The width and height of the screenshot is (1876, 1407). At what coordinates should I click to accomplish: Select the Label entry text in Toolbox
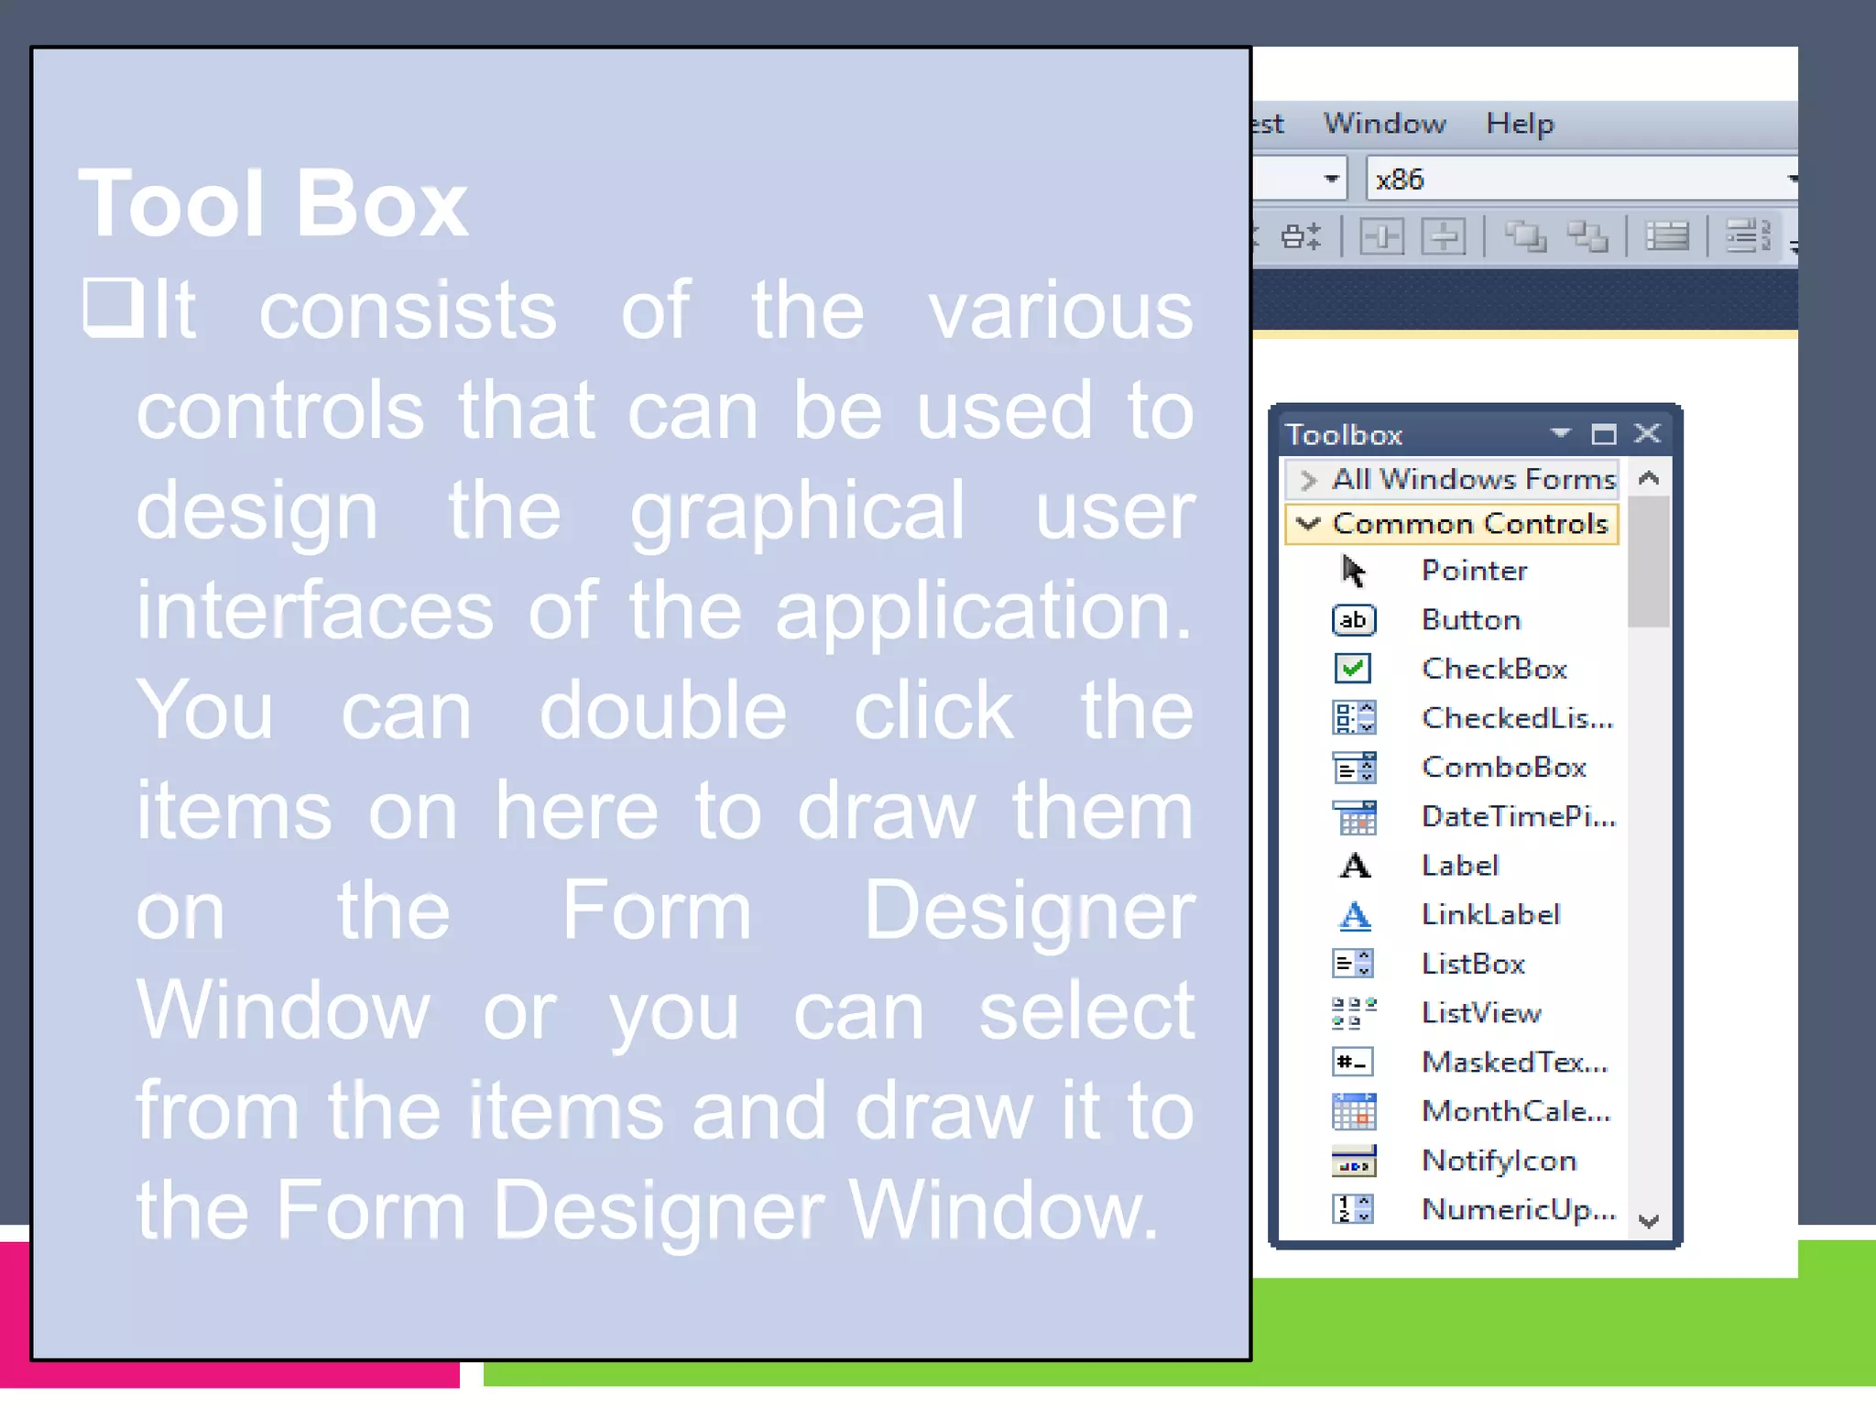pos(1460,866)
